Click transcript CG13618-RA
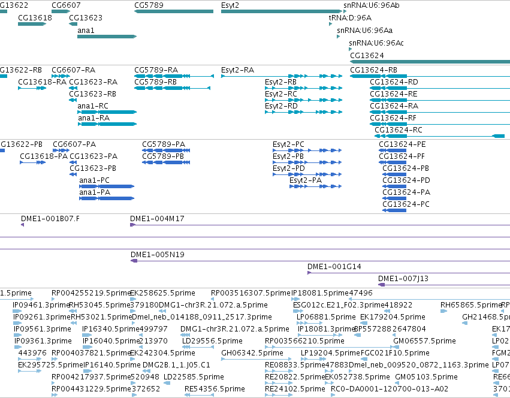 coord(43,82)
